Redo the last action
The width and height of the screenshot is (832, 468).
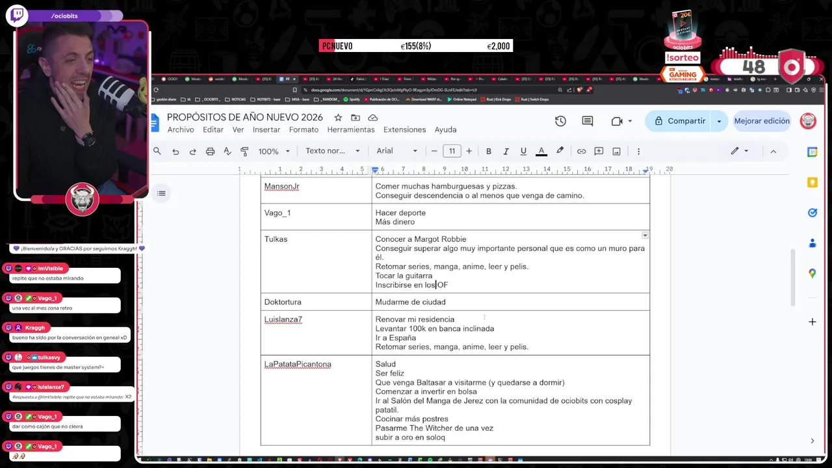[x=192, y=151]
